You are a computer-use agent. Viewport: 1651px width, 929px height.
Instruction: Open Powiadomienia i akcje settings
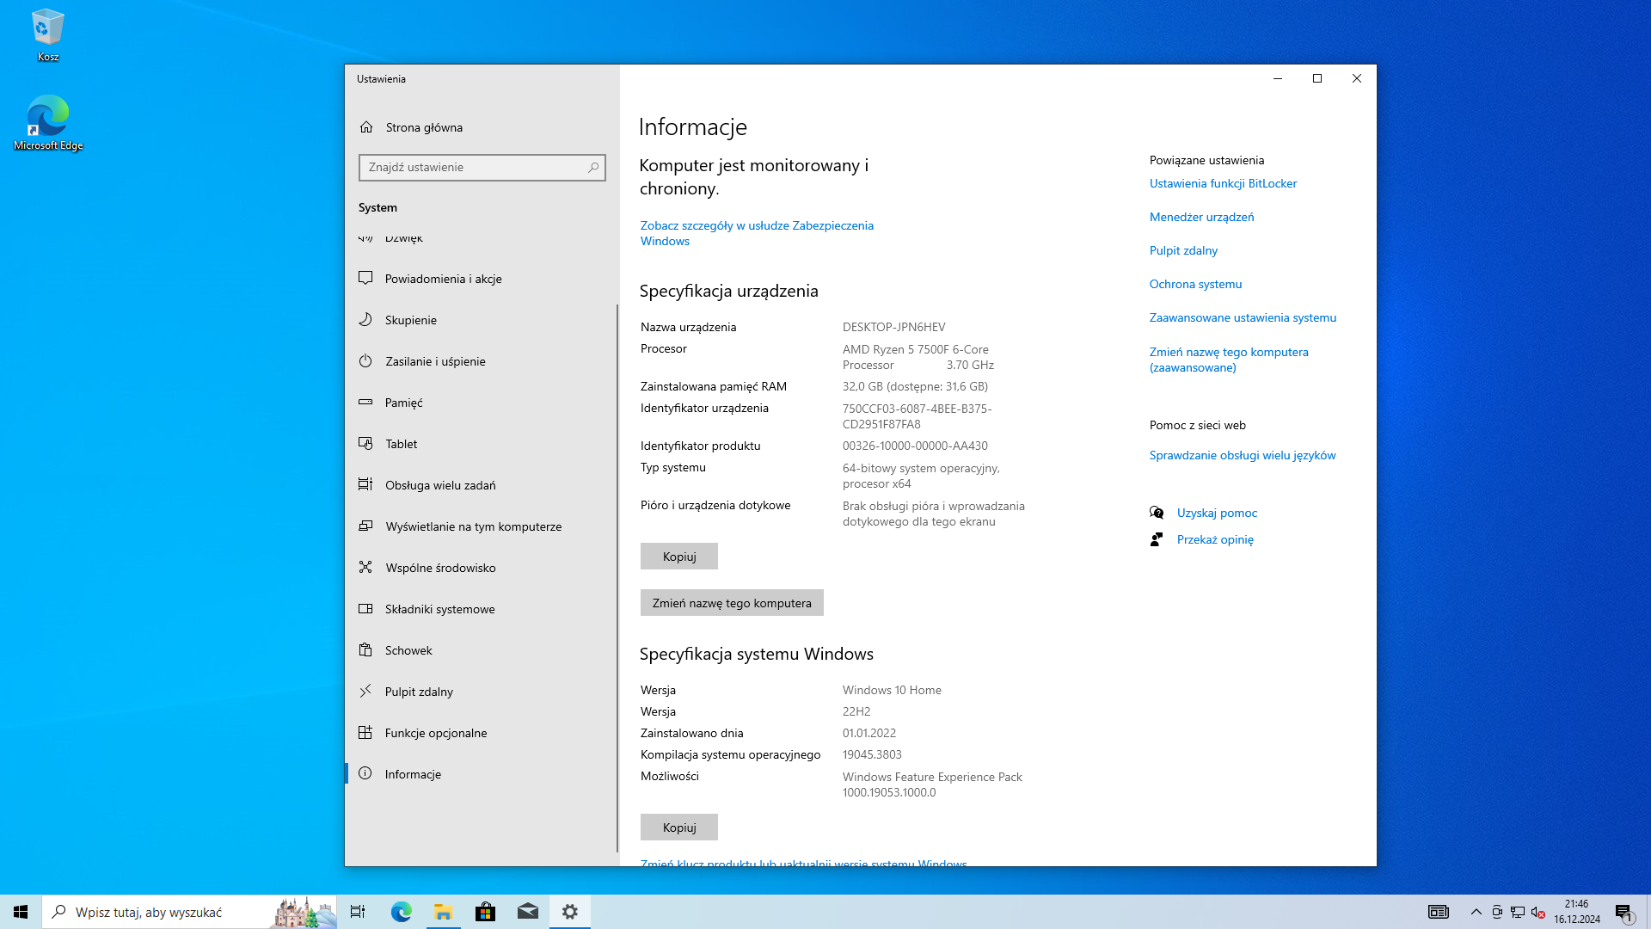click(482, 279)
